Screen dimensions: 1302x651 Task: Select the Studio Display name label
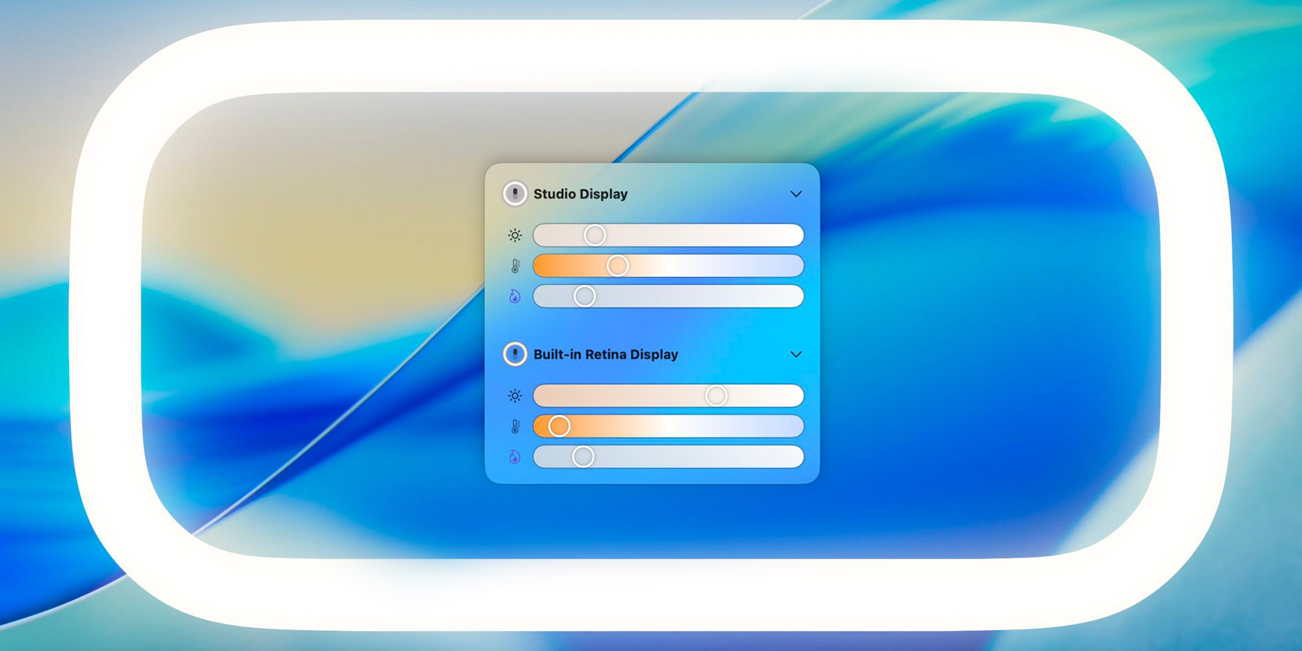click(580, 193)
